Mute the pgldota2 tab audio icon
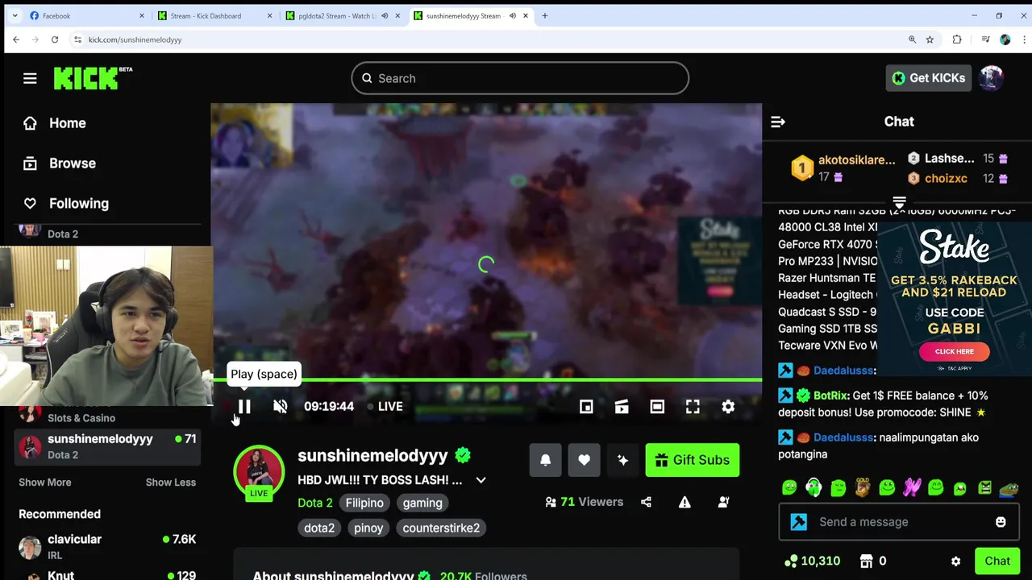 [x=385, y=15]
